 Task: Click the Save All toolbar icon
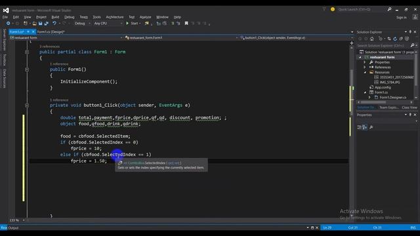46,24
